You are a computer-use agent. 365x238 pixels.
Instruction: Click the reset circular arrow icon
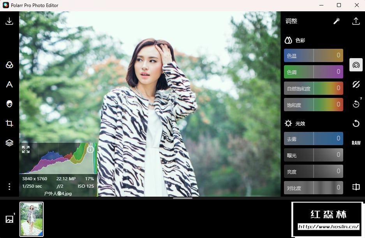[x=356, y=123]
